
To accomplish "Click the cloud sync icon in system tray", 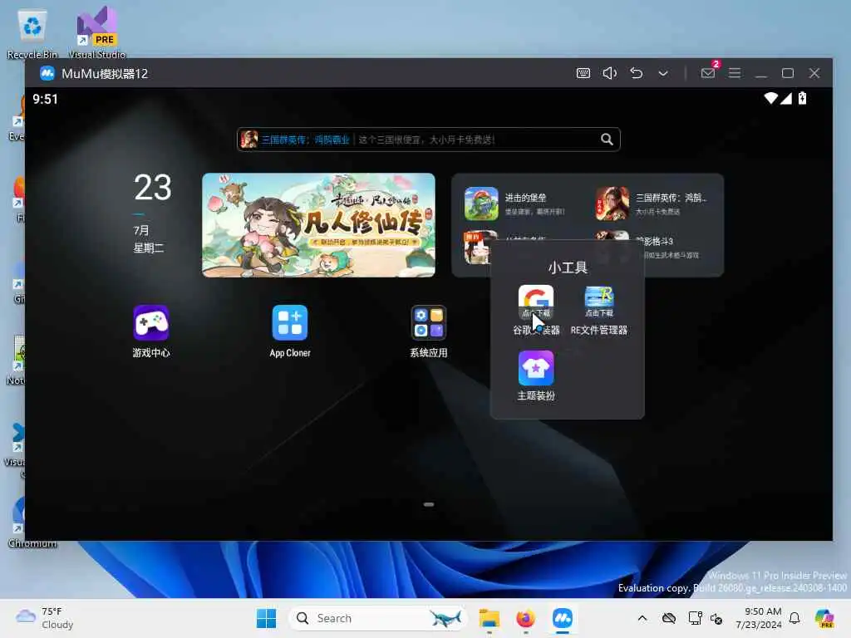I will point(669,618).
